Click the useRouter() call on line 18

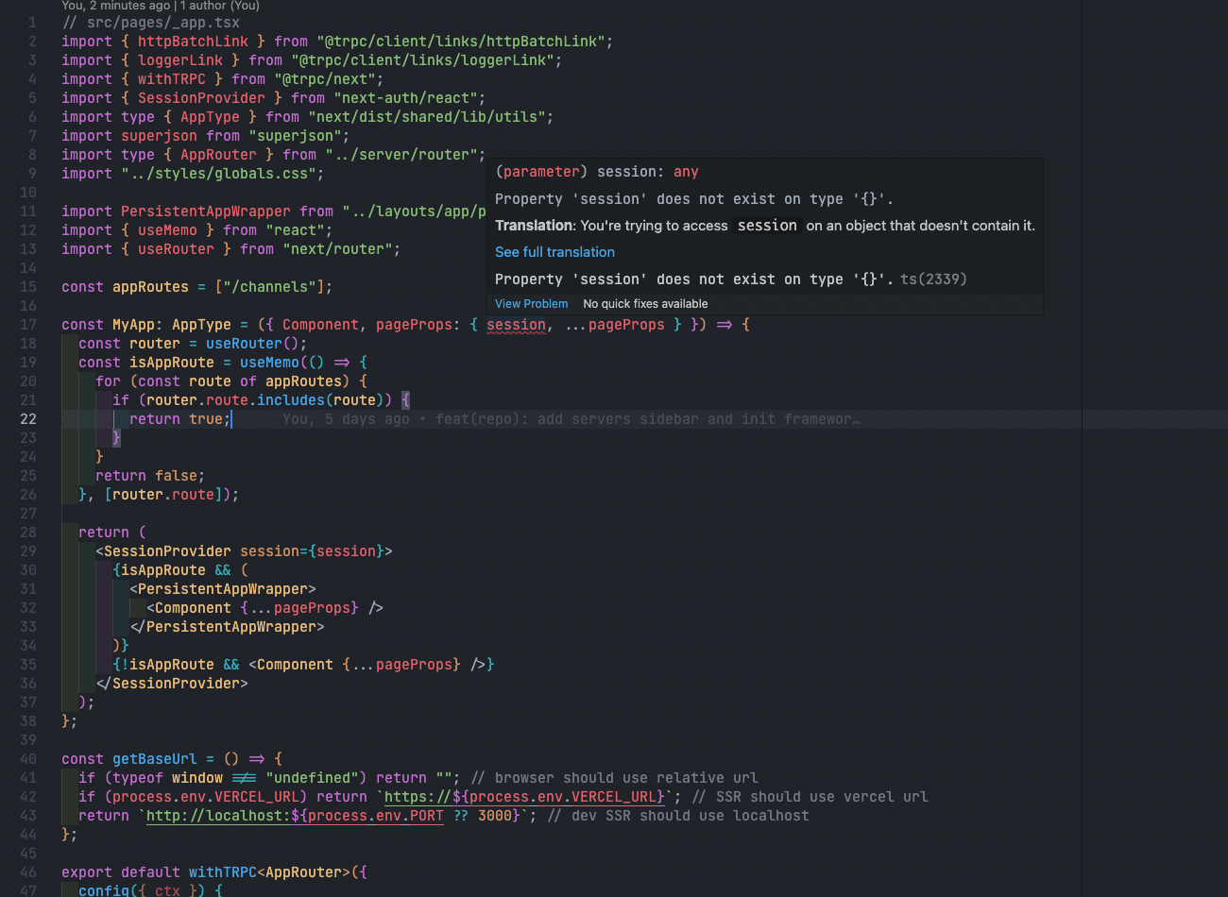point(252,344)
